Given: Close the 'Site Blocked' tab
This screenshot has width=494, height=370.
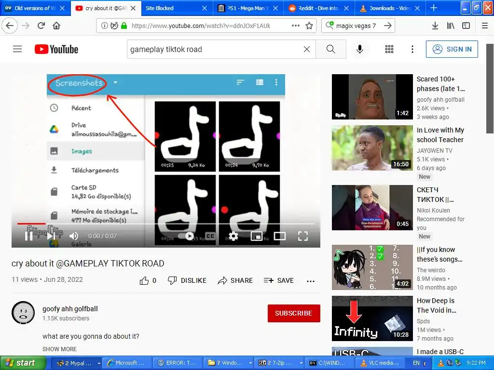Looking at the screenshot, I should pos(205,8).
